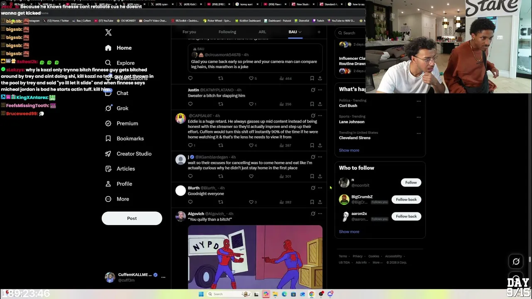
Task: Open the Spider-Man pointing meme image
Action: click(255, 257)
